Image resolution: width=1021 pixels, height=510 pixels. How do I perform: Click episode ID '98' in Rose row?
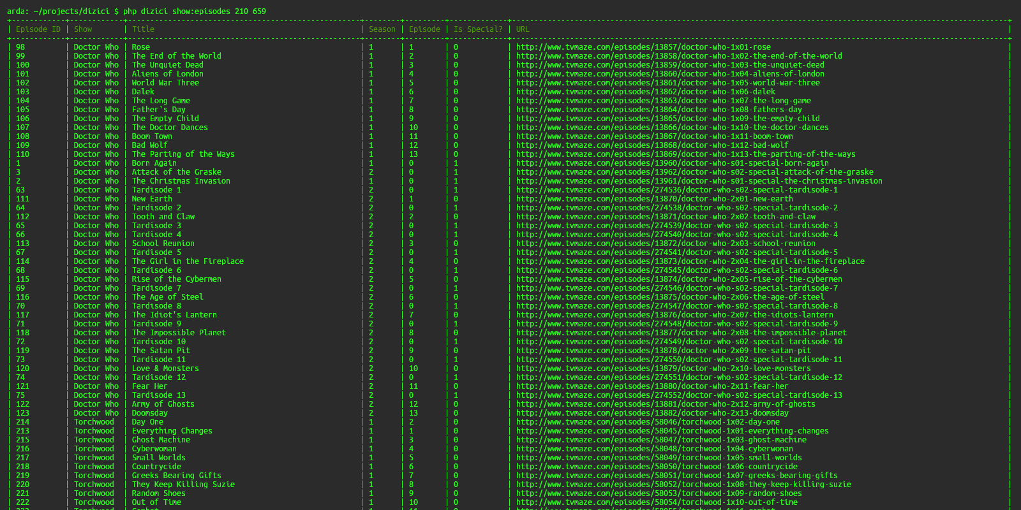click(x=20, y=47)
